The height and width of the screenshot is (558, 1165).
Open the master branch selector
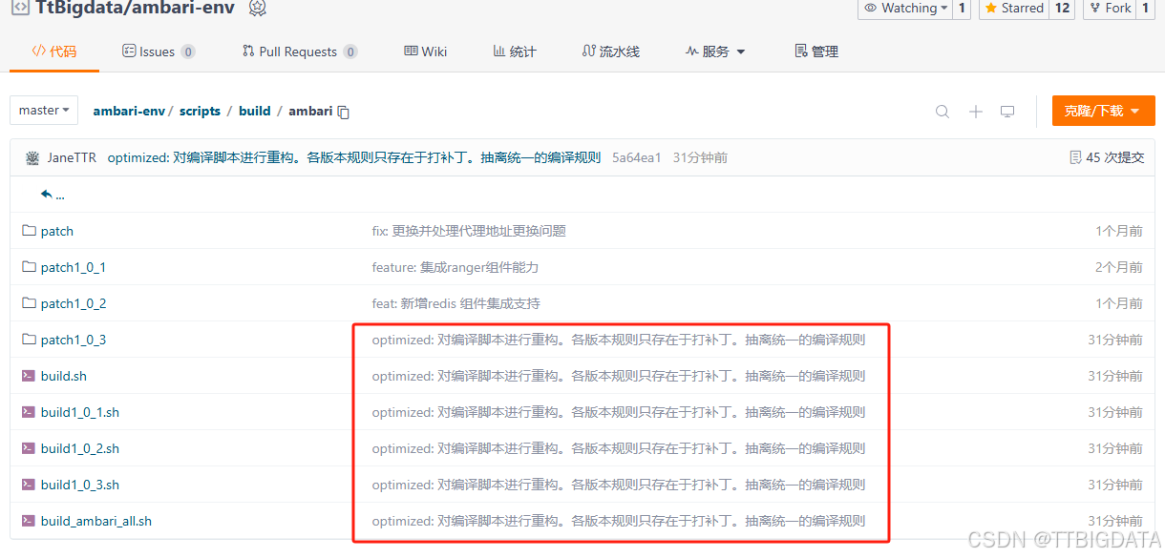tap(44, 111)
